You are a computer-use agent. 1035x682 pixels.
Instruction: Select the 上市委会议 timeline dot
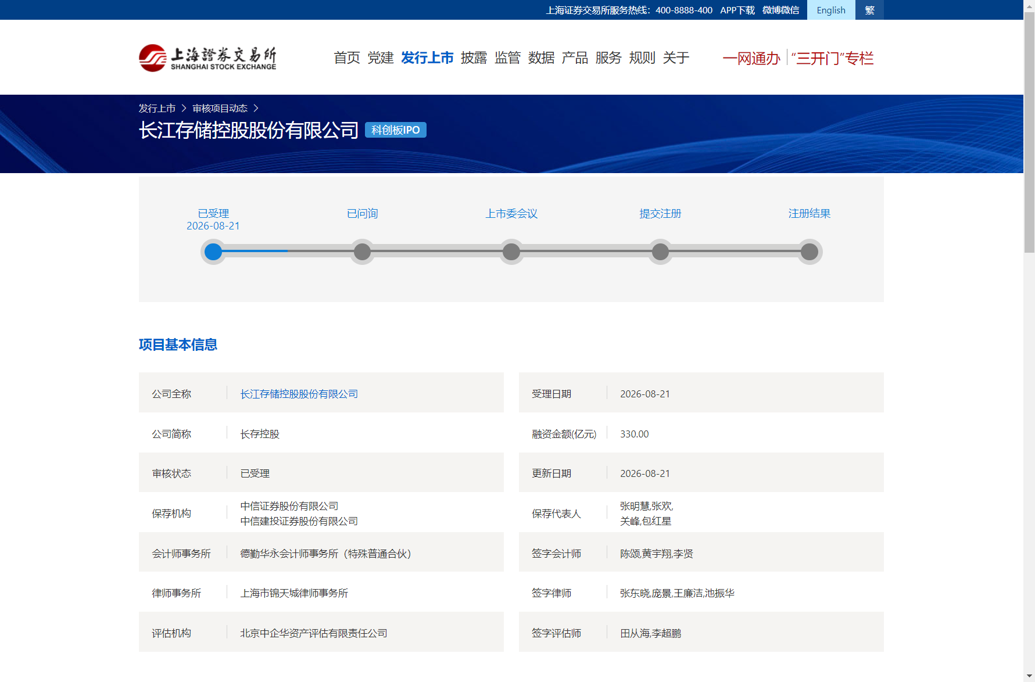(x=511, y=252)
